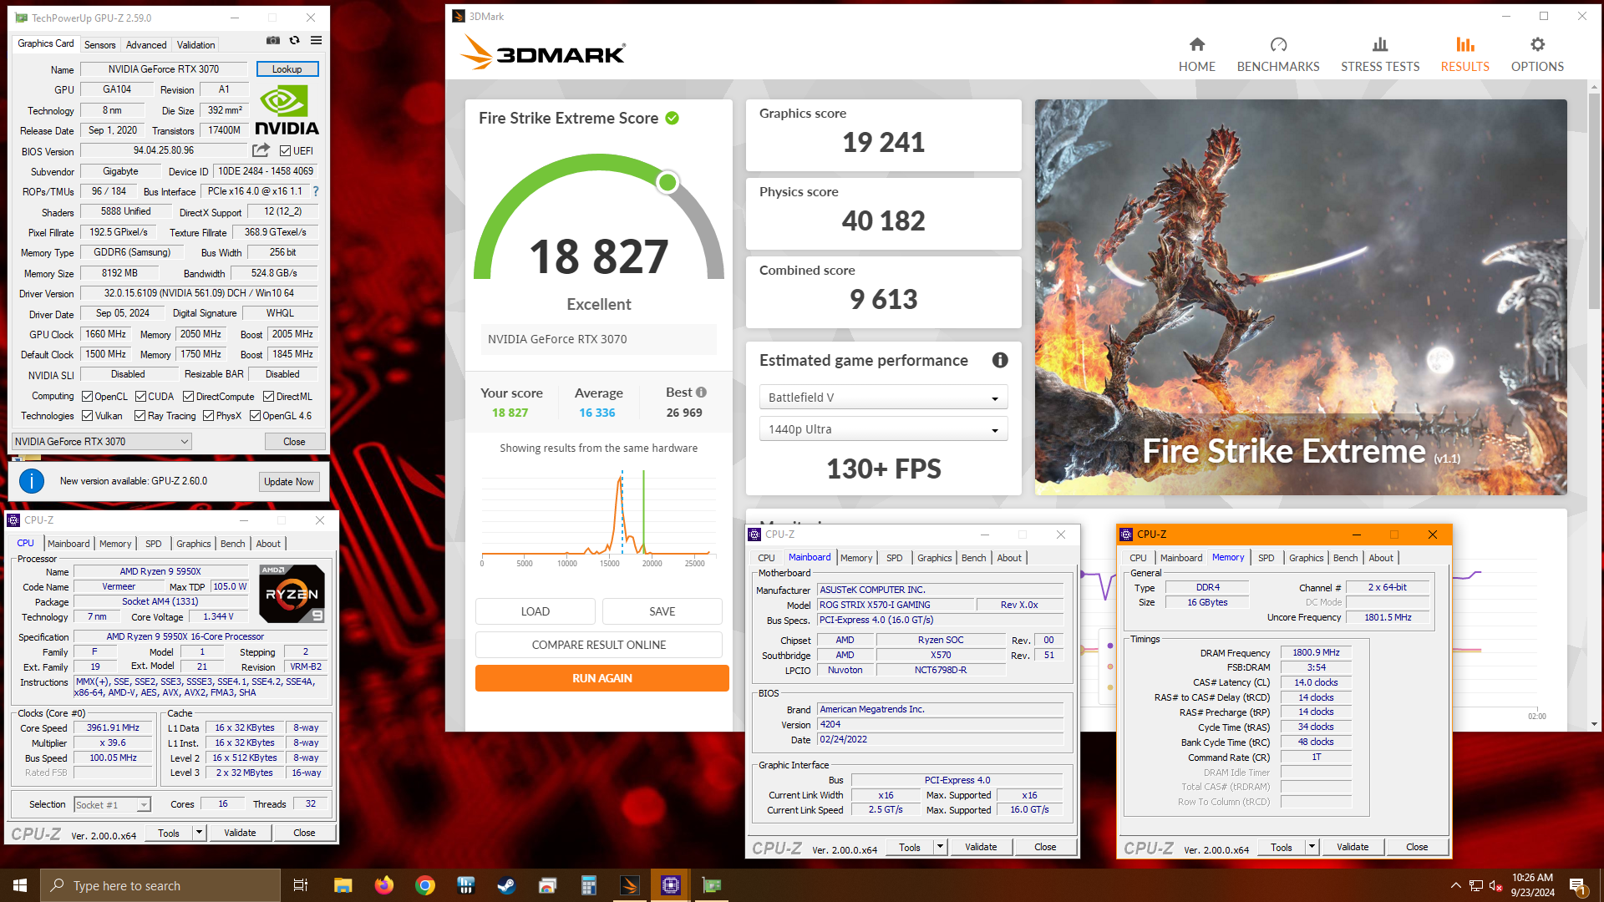
Task: Toggle the PhysX checkbox
Action: [208, 416]
